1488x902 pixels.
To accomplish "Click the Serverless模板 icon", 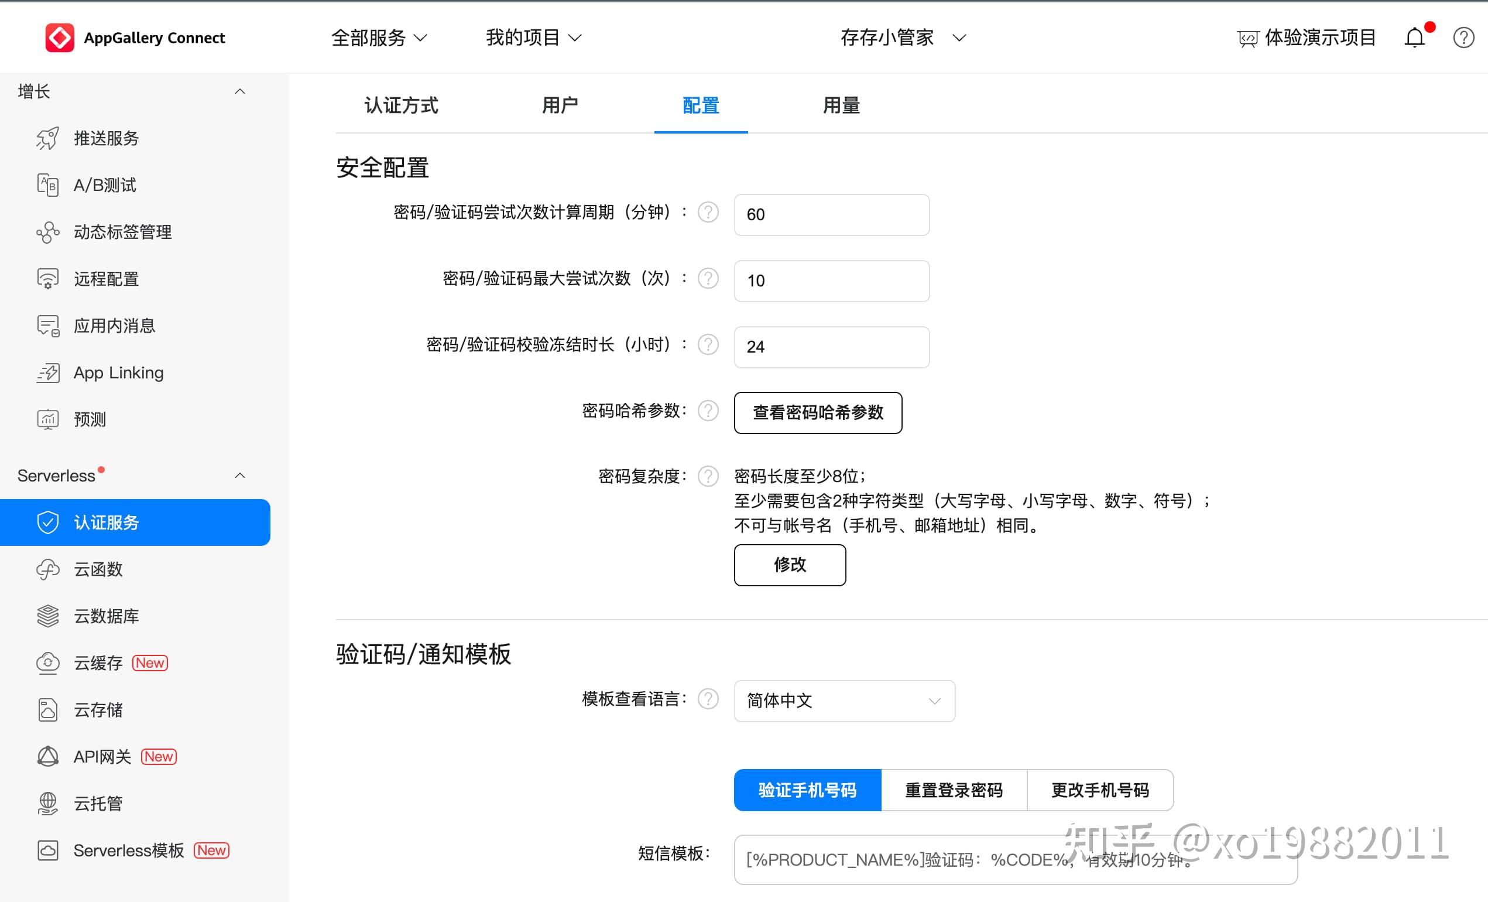I will click(x=48, y=850).
